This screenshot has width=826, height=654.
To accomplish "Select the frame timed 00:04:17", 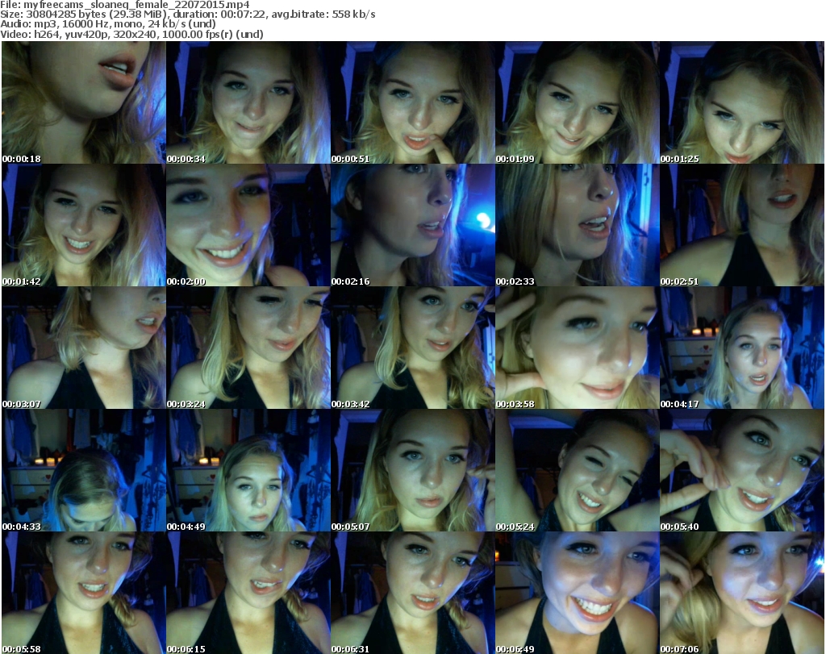I will pos(742,348).
